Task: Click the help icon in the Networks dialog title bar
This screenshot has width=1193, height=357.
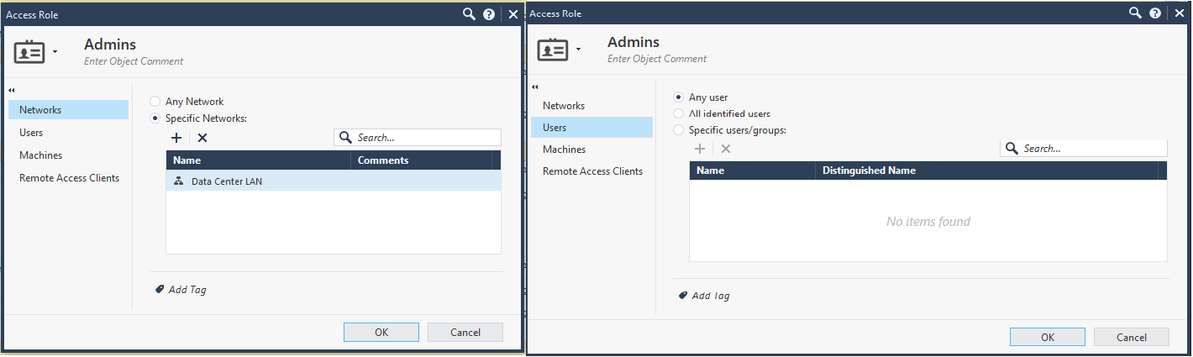Action: (x=489, y=14)
